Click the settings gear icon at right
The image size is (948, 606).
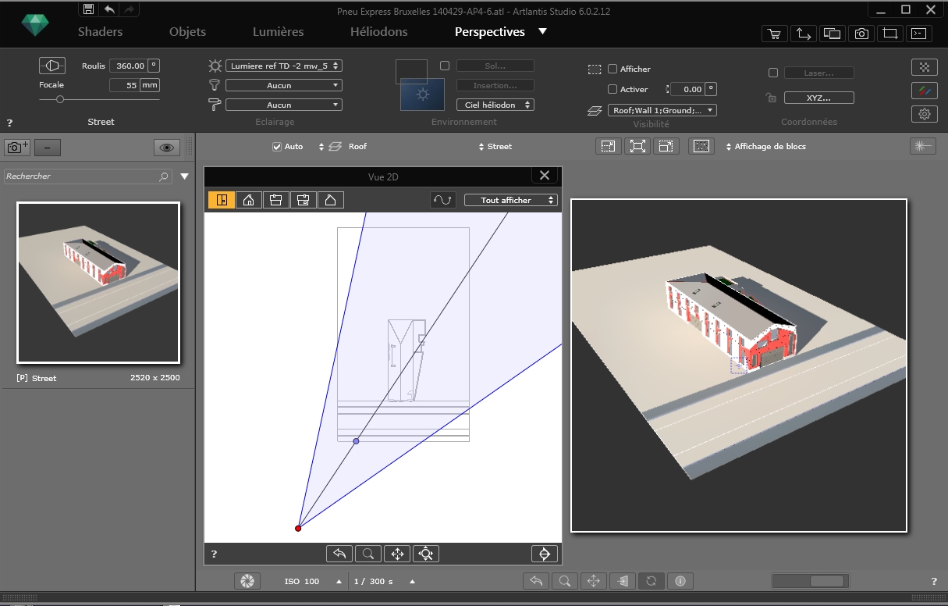[925, 114]
